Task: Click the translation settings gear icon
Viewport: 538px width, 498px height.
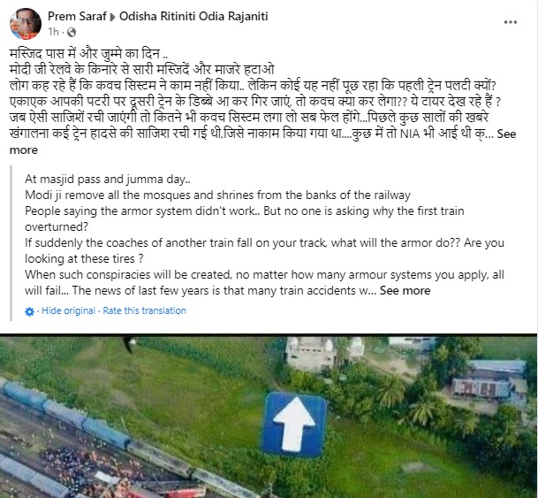Action: pyautogui.click(x=29, y=311)
